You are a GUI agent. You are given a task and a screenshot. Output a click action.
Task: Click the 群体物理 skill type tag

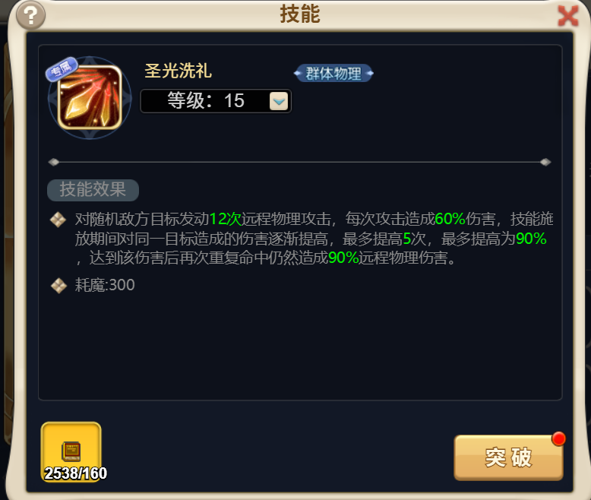(x=333, y=73)
